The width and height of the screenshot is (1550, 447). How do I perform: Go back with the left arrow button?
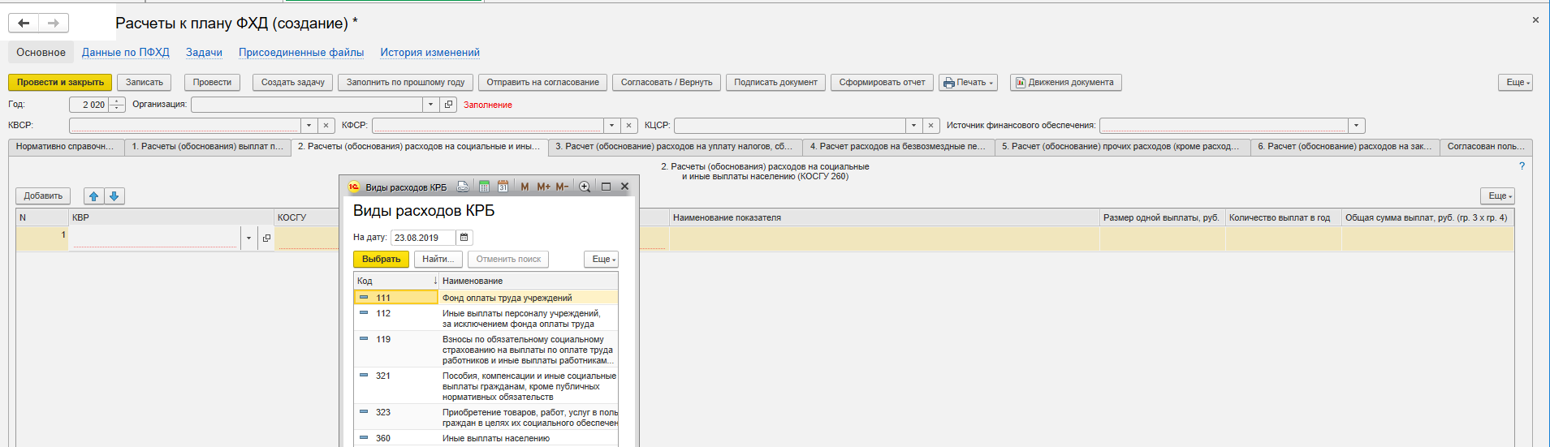tap(24, 23)
